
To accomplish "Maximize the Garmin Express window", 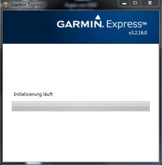I will point(135,3).
